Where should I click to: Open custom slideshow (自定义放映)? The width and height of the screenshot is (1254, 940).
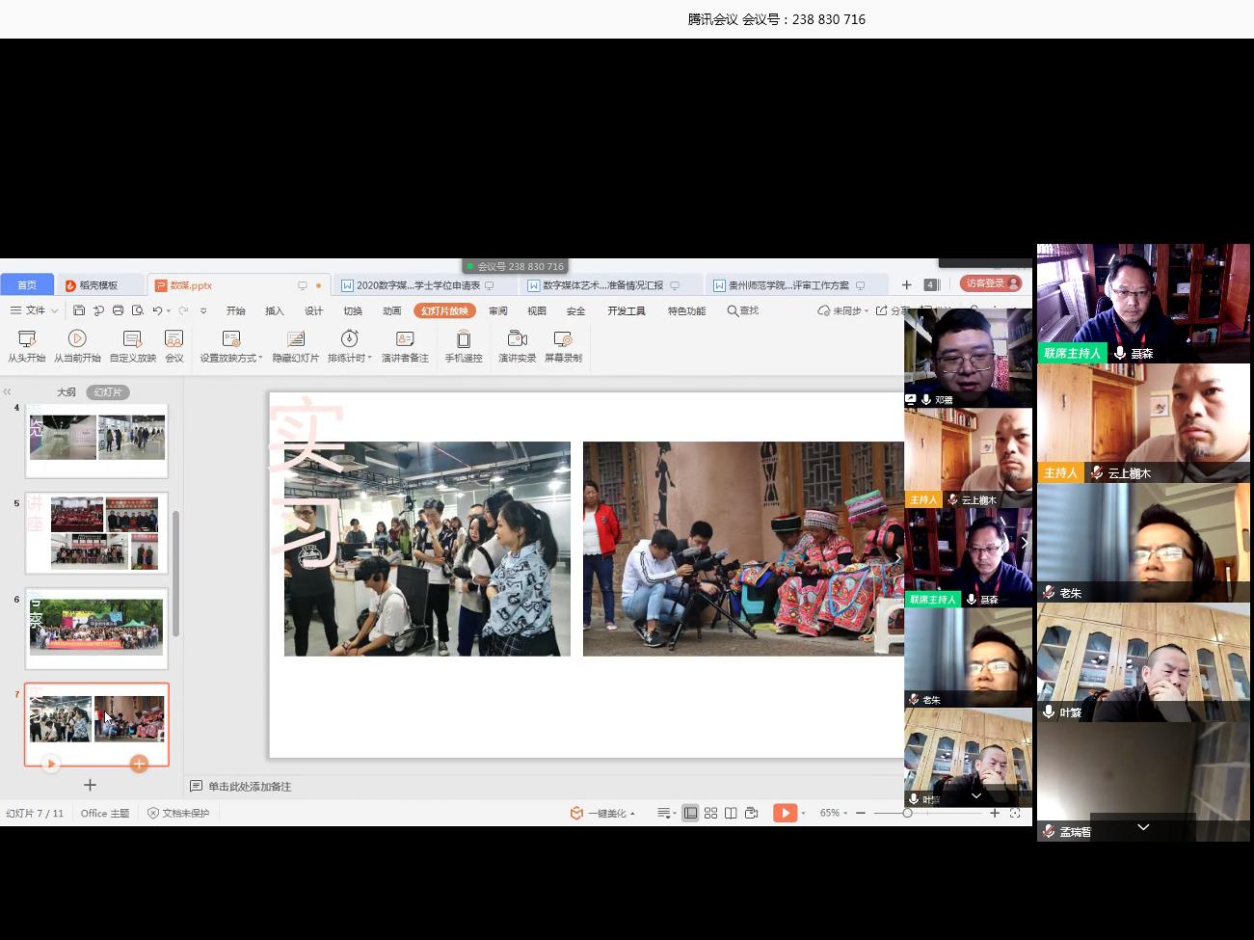[132, 346]
